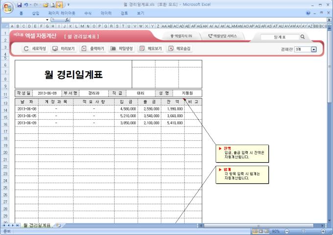Click the 90% zoom level
This screenshot has width=333, height=235.
pyautogui.click(x=275, y=231)
